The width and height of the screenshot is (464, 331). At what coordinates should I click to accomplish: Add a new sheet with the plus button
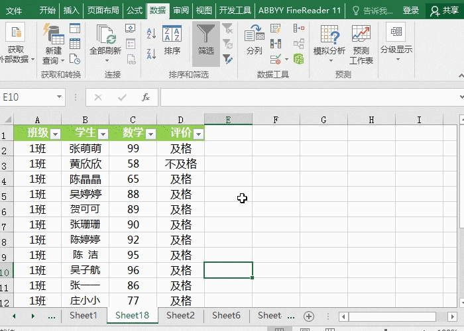tap(308, 316)
